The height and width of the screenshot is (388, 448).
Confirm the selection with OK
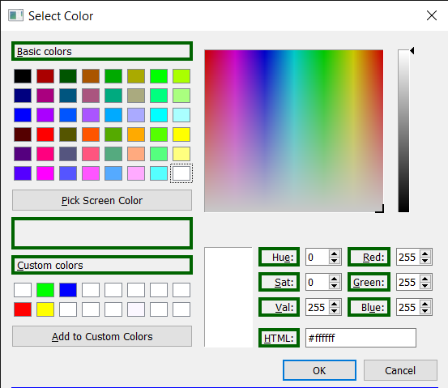click(x=319, y=370)
